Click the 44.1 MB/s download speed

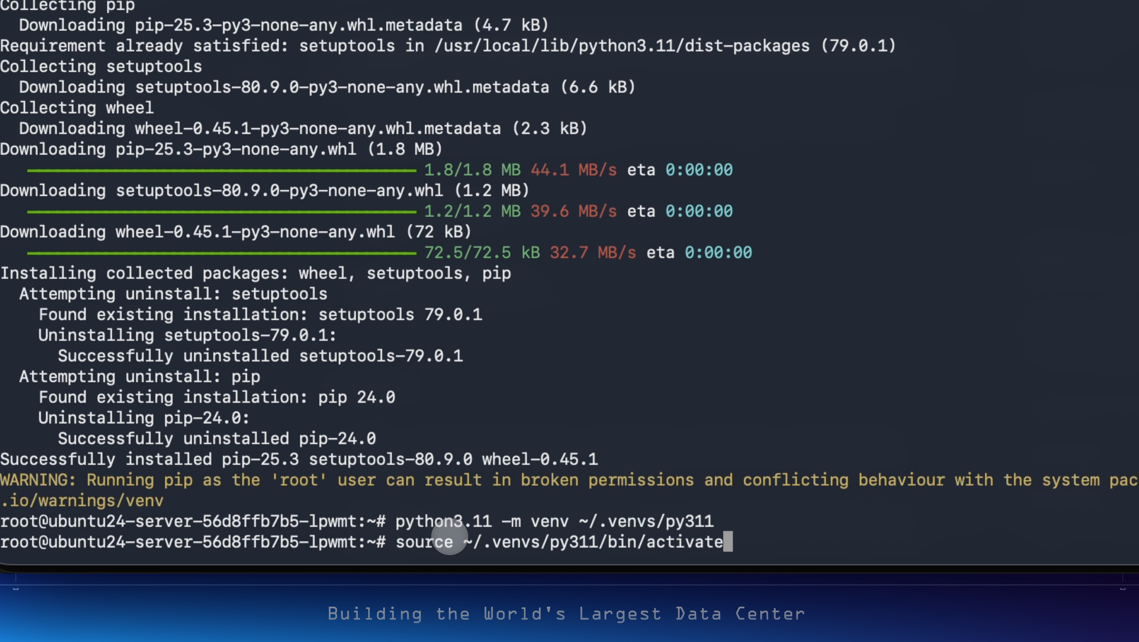click(x=573, y=170)
